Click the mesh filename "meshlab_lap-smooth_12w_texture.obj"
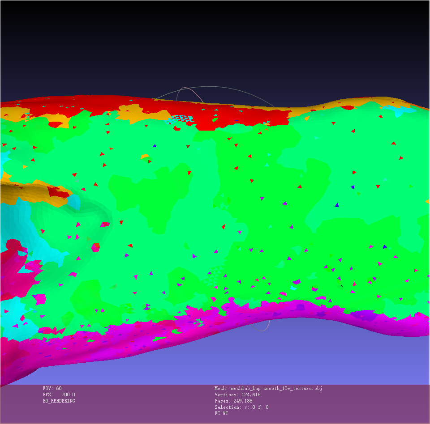The image size is (430, 424). [276, 388]
